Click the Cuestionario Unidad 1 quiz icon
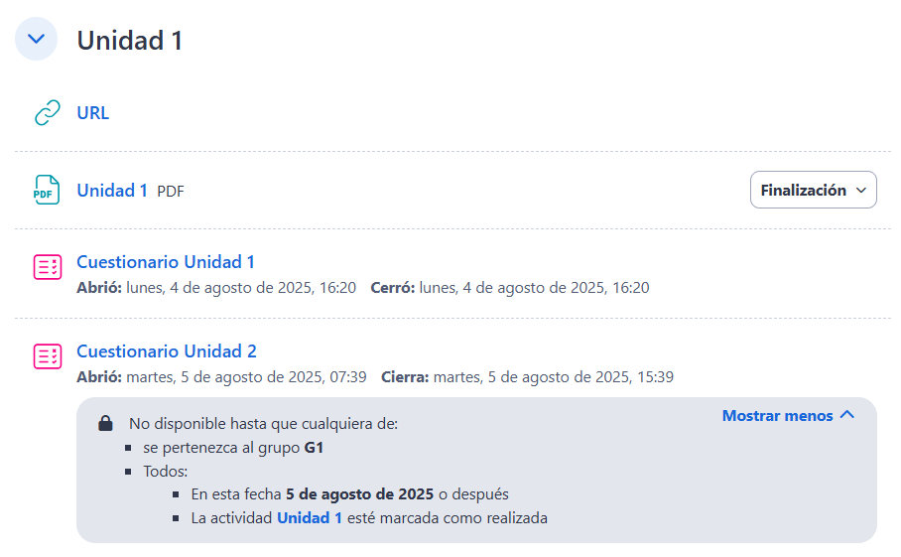 47,267
